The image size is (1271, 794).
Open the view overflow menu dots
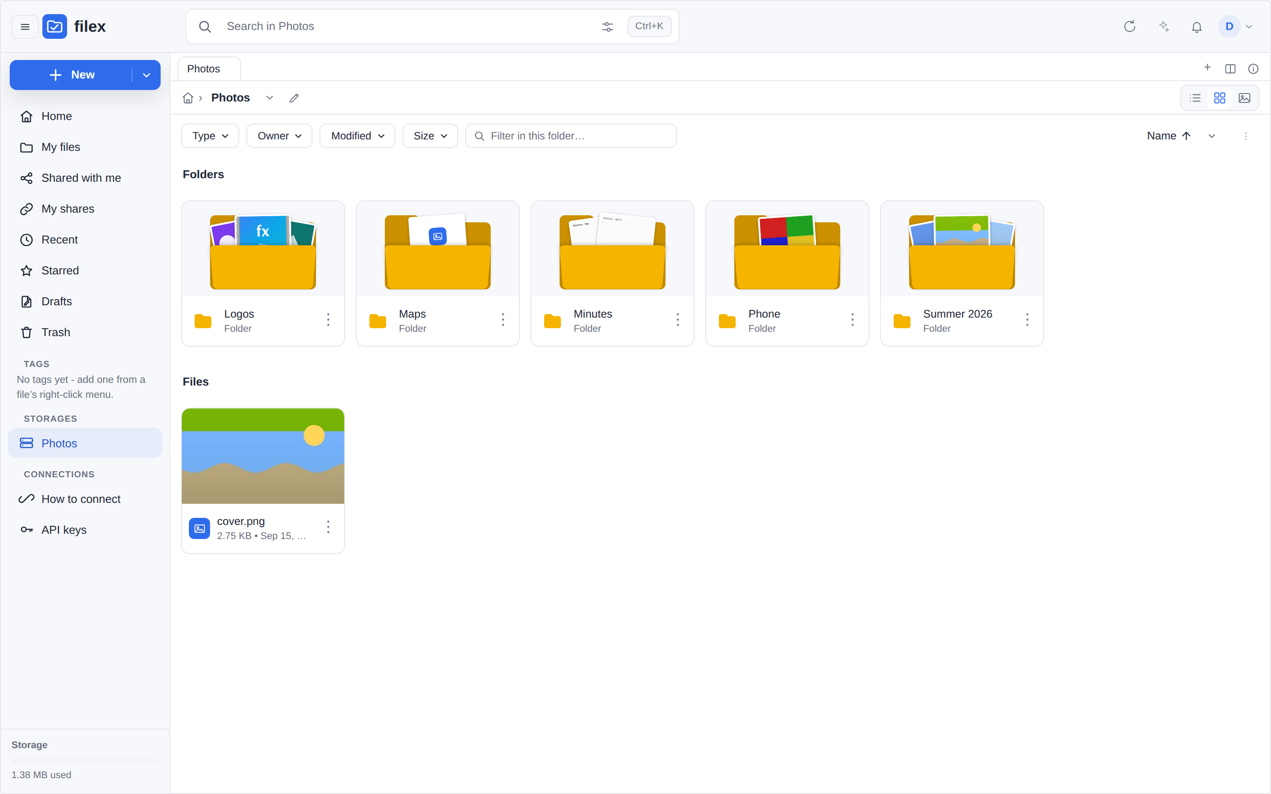(1246, 136)
